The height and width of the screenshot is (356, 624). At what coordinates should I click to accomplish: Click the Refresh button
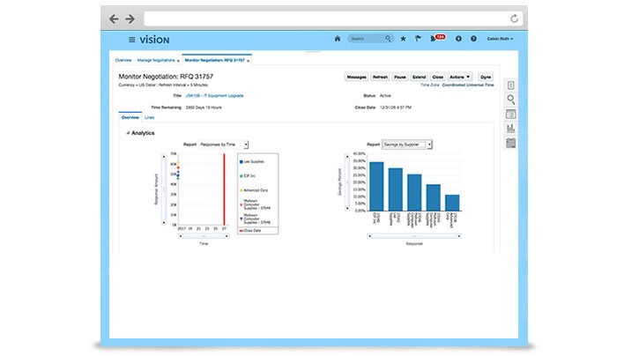tap(380, 78)
